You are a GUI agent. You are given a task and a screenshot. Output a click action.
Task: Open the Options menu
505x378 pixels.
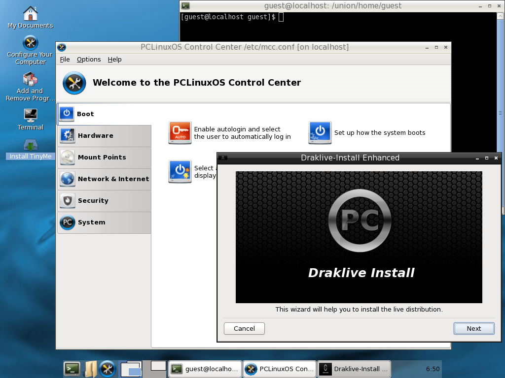pos(89,60)
